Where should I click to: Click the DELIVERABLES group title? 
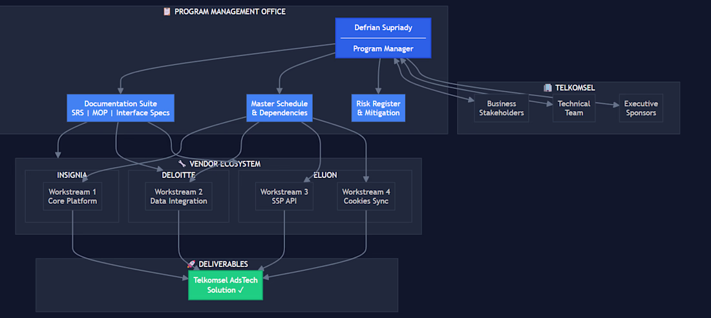[x=223, y=264]
